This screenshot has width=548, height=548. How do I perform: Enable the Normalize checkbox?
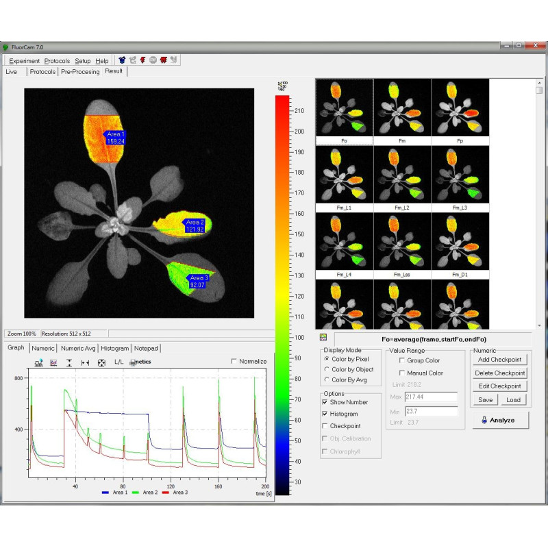pos(235,362)
